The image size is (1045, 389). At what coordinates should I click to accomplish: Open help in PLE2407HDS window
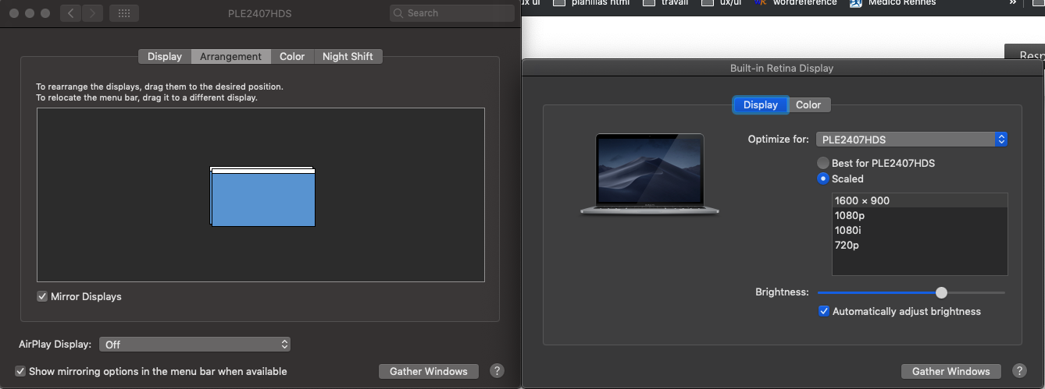point(497,371)
